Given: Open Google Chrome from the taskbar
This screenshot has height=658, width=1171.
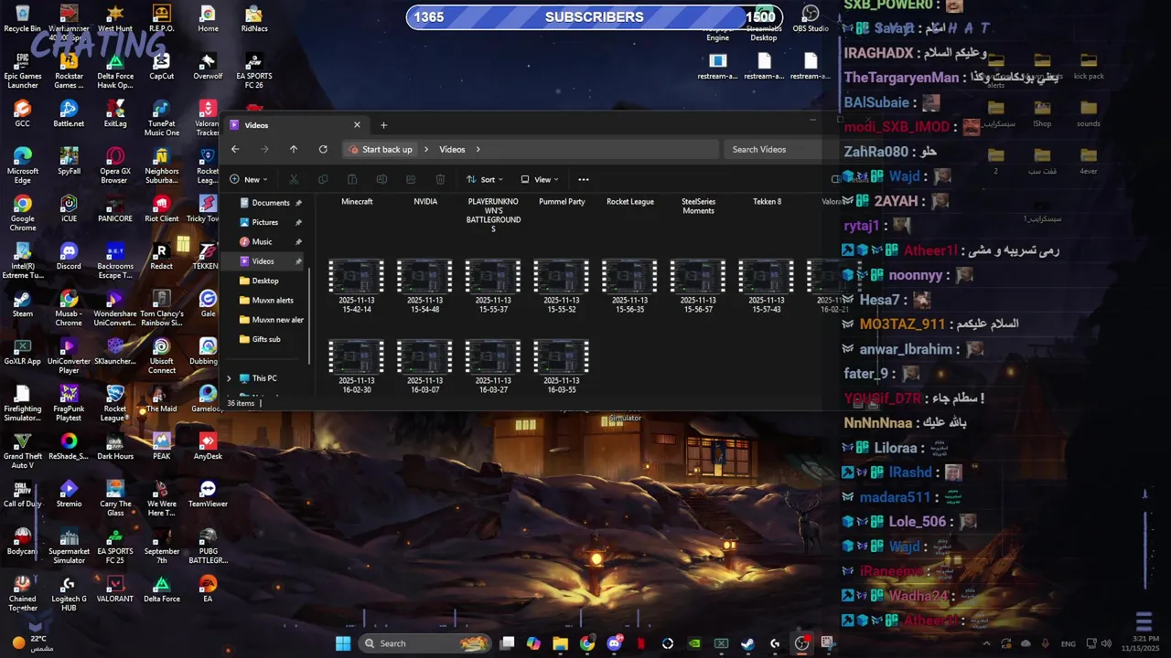Looking at the screenshot, I should click(x=587, y=643).
